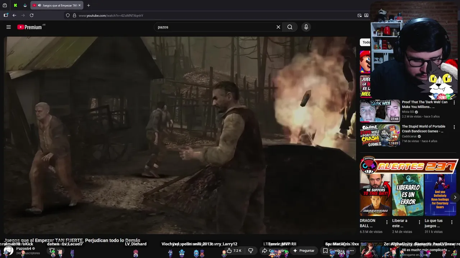Viewport: 460px width, 258px height.
Task: Open Portable Crash Bandicoot Games thumbnail
Action: click(380, 135)
